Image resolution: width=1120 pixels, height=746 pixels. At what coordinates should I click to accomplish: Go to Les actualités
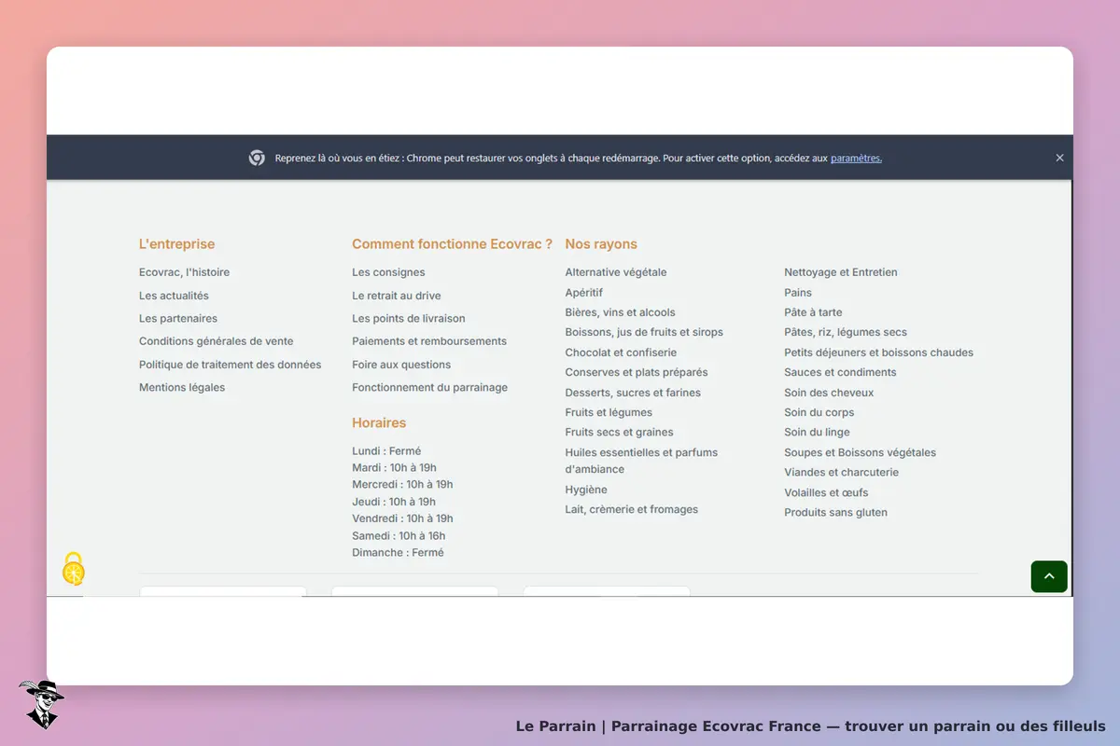pyautogui.click(x=174, y=296)
